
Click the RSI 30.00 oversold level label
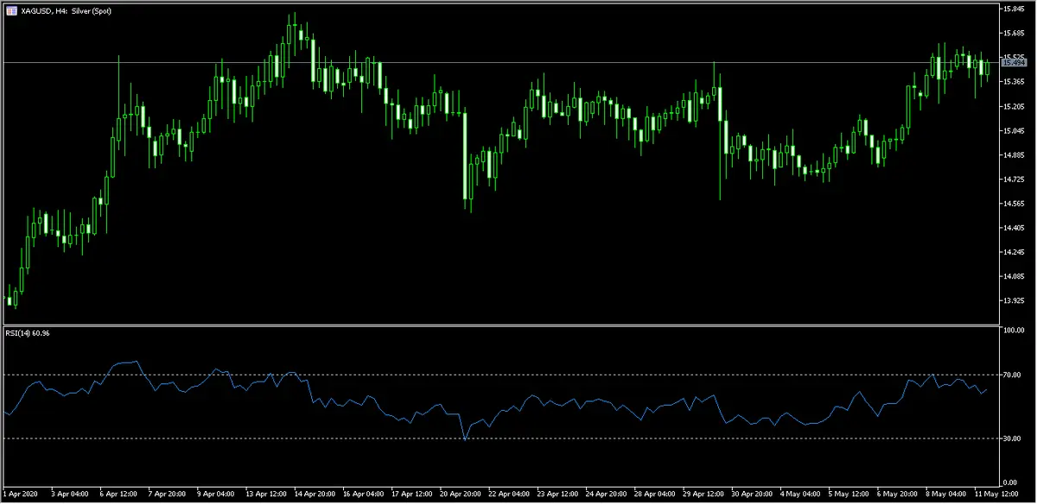coord(1012,439)
